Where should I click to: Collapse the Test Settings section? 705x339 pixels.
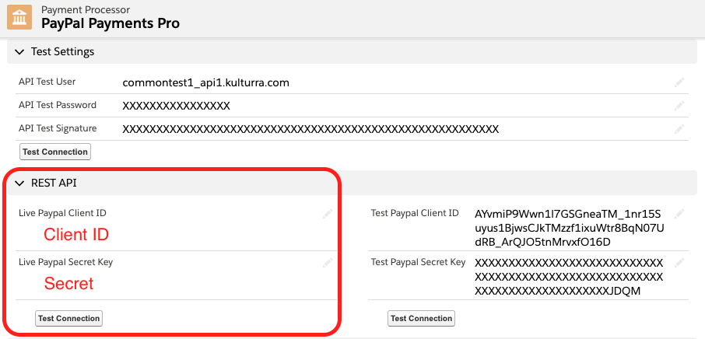coord(19,51)
